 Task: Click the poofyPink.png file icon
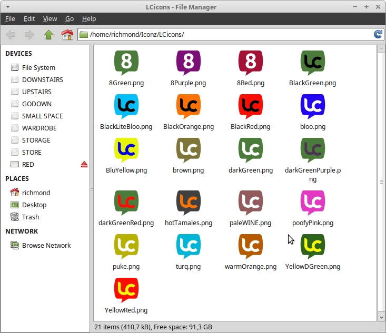[313, 203]
